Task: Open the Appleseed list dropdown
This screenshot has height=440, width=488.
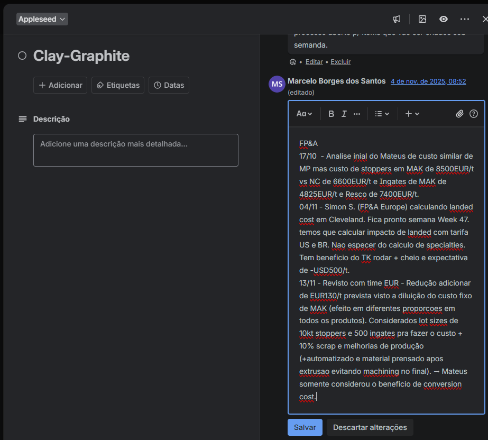Action: tap(42, 19)
